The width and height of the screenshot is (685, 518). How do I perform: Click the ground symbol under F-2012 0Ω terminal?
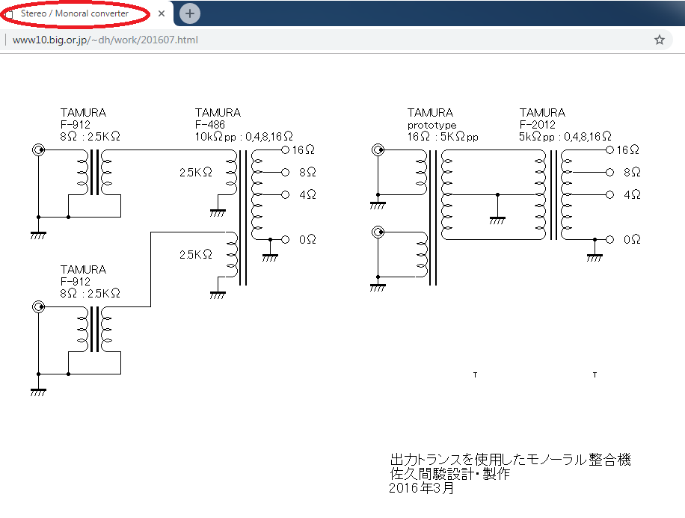(595, 258)
